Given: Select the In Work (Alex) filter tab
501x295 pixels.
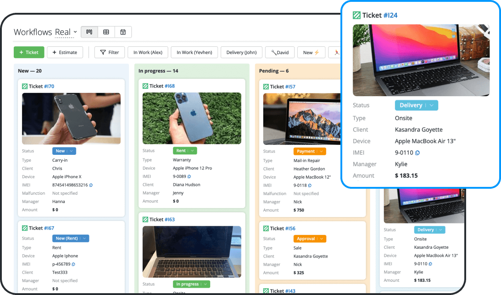Looking at the screenshot, I should click(x=148, y=52).
